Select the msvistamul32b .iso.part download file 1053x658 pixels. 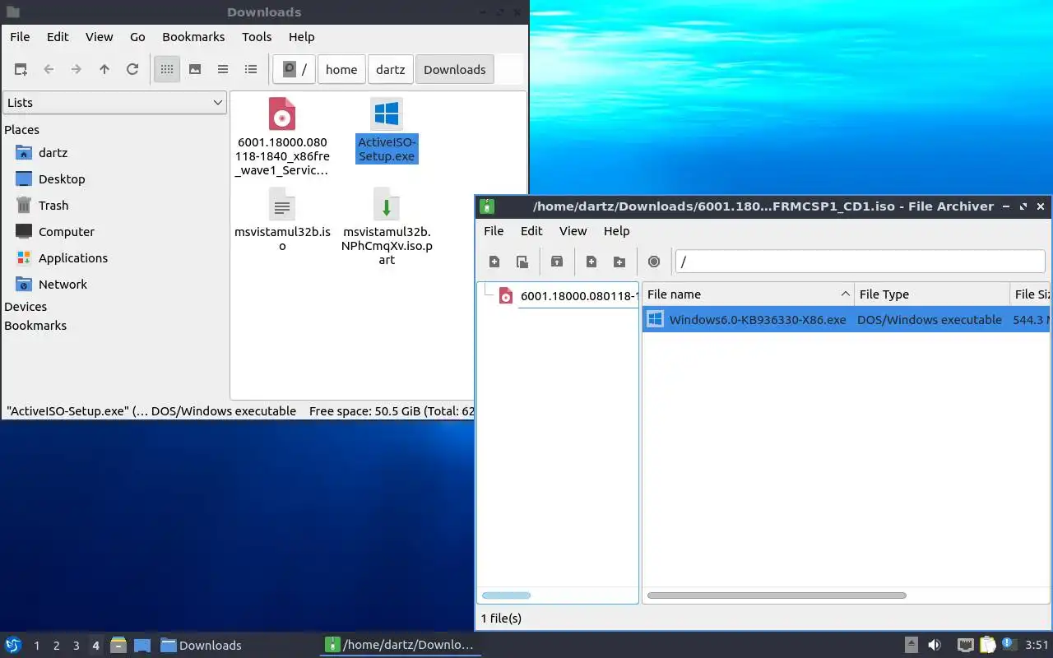coord(387,227)
